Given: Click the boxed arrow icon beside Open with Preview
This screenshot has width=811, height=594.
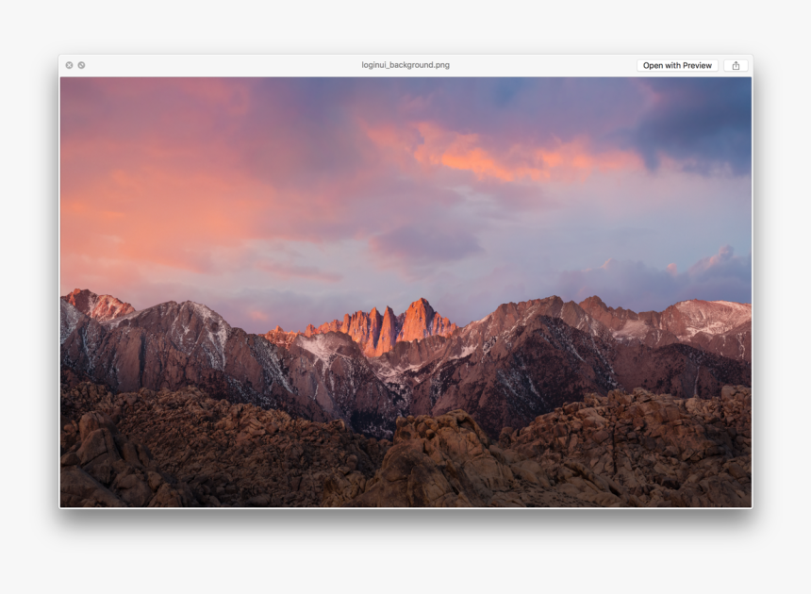Looking at the screenshot, I should 736,64.
